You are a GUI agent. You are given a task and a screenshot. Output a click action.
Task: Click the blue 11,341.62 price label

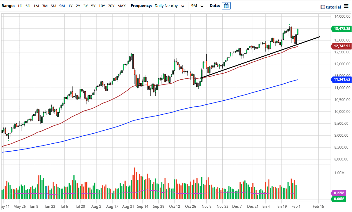point(341,79)
